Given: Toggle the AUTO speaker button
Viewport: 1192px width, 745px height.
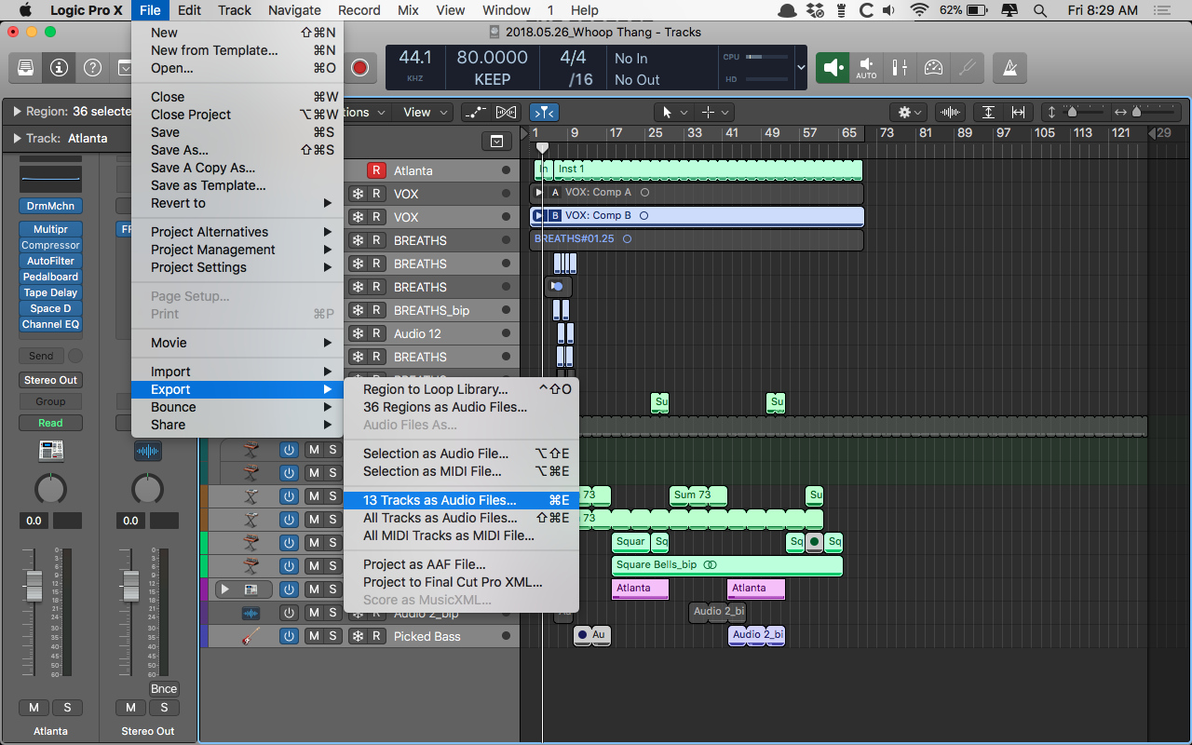Looking at the screenshot, I should (866, 68).
